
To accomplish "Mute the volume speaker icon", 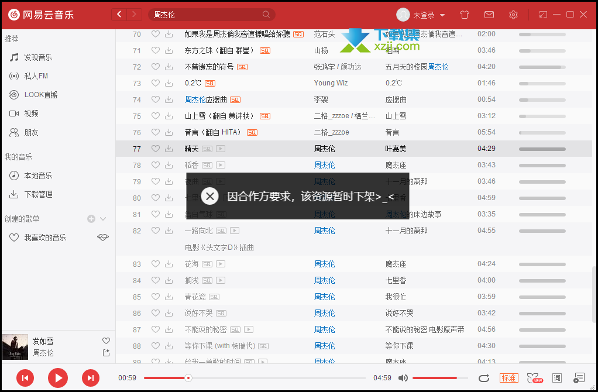I will click(403, 378).
